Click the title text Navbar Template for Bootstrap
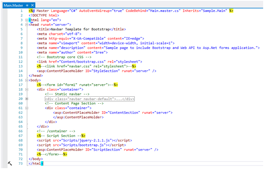Screen dimensions: 264x169 [80, 29]
